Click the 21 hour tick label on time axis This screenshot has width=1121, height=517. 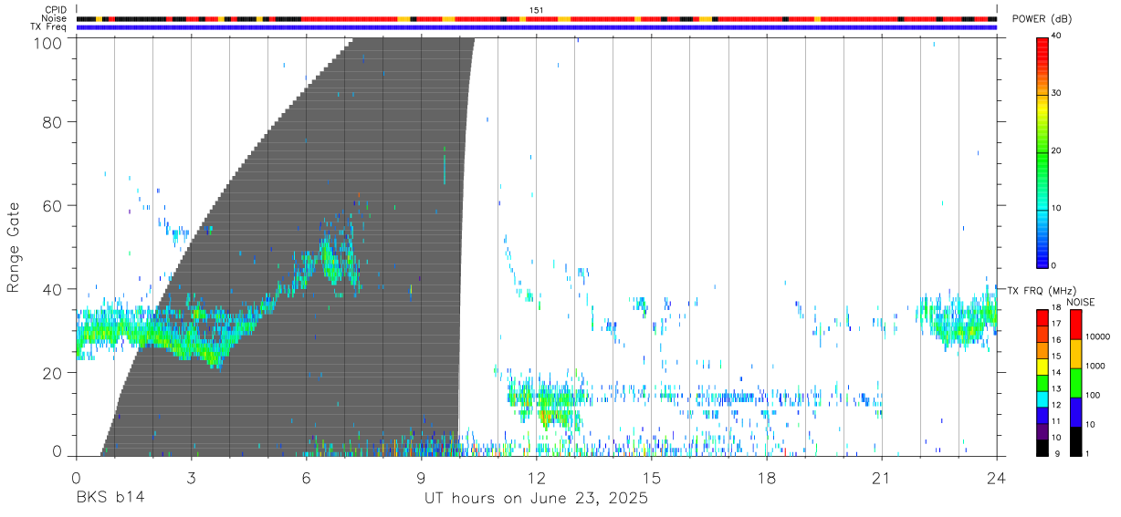tap(881, 478)
